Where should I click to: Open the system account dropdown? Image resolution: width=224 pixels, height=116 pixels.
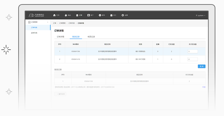point(201,15)
